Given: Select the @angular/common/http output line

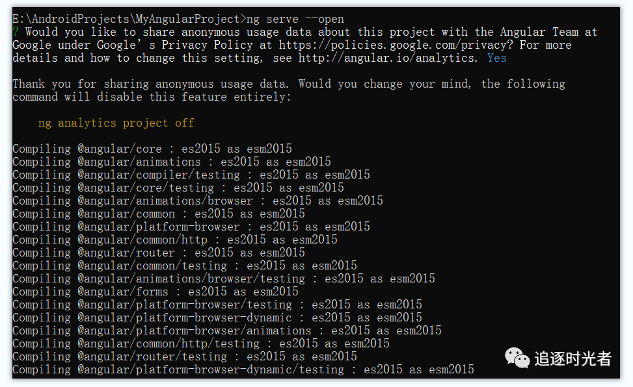Looking at the screenshot, I should [175, 240].
